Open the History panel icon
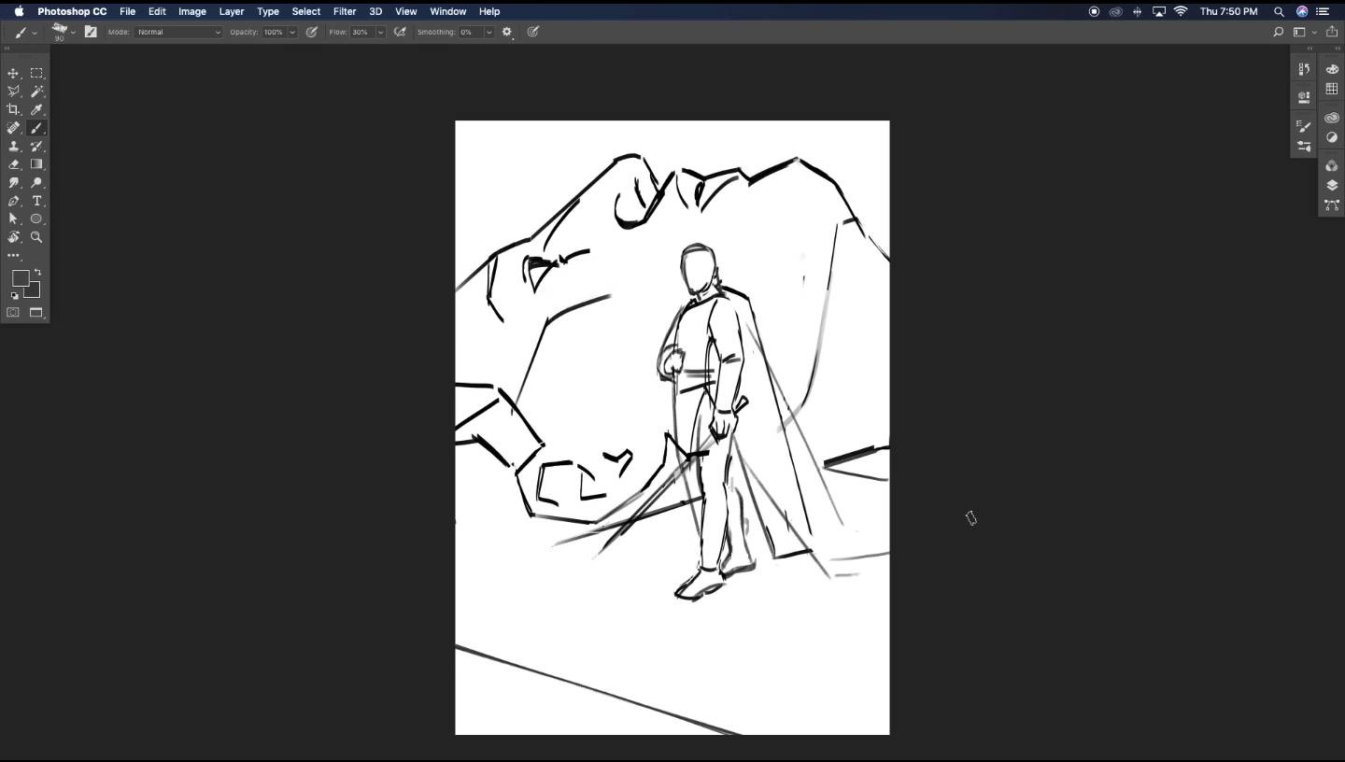1345x762 pixels. pos(1304,69)
